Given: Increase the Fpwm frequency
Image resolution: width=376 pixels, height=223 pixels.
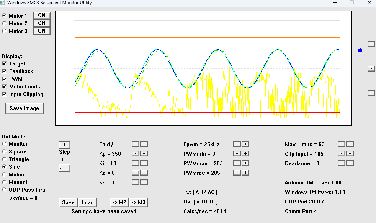Looking at the screenshot, I should pos(245,144).
